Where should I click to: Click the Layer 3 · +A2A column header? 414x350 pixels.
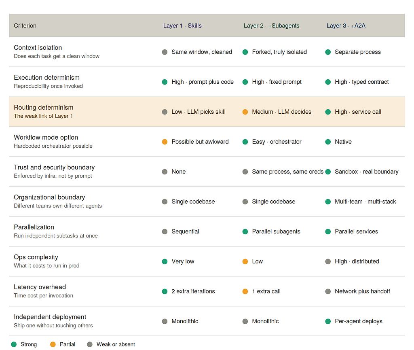pos(346,25)
